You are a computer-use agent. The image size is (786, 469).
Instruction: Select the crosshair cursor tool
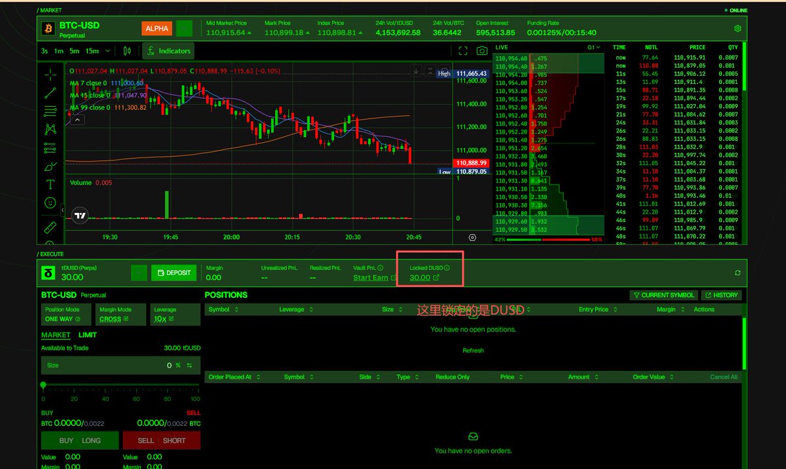point(50,75)
